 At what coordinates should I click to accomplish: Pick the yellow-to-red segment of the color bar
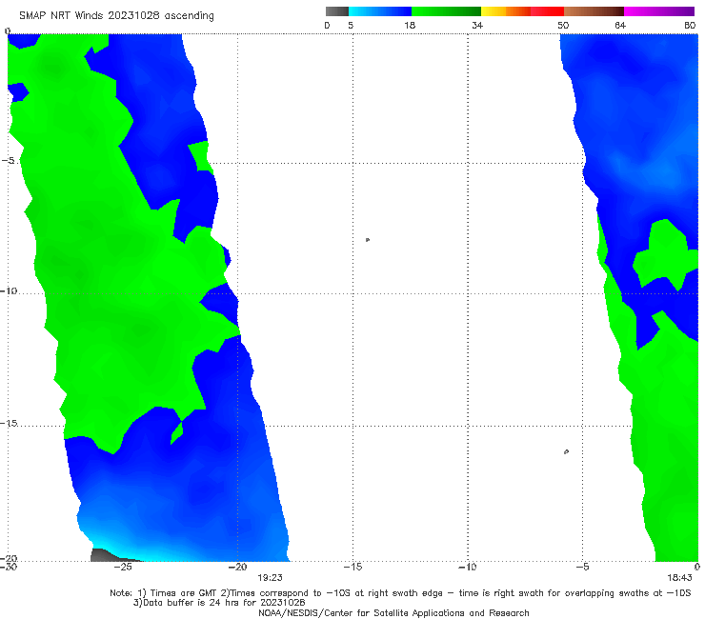[522, 11]
